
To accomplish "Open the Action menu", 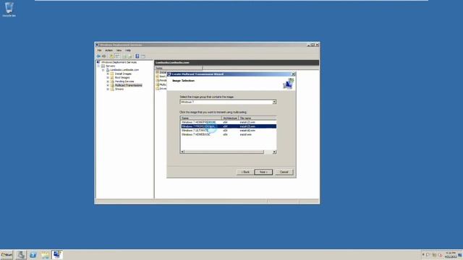I will [x=109, y=51].
